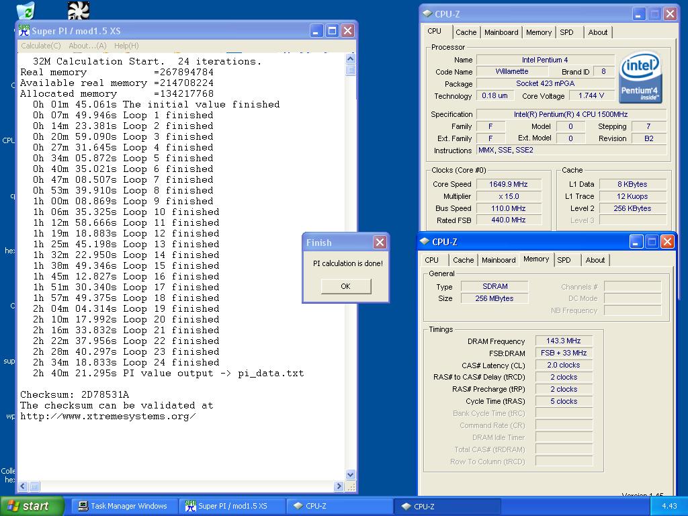Screen dimensions: 688x516
Task: Switch to Mainboard tab in lower CPU-Z
Action: coord(499,260)
